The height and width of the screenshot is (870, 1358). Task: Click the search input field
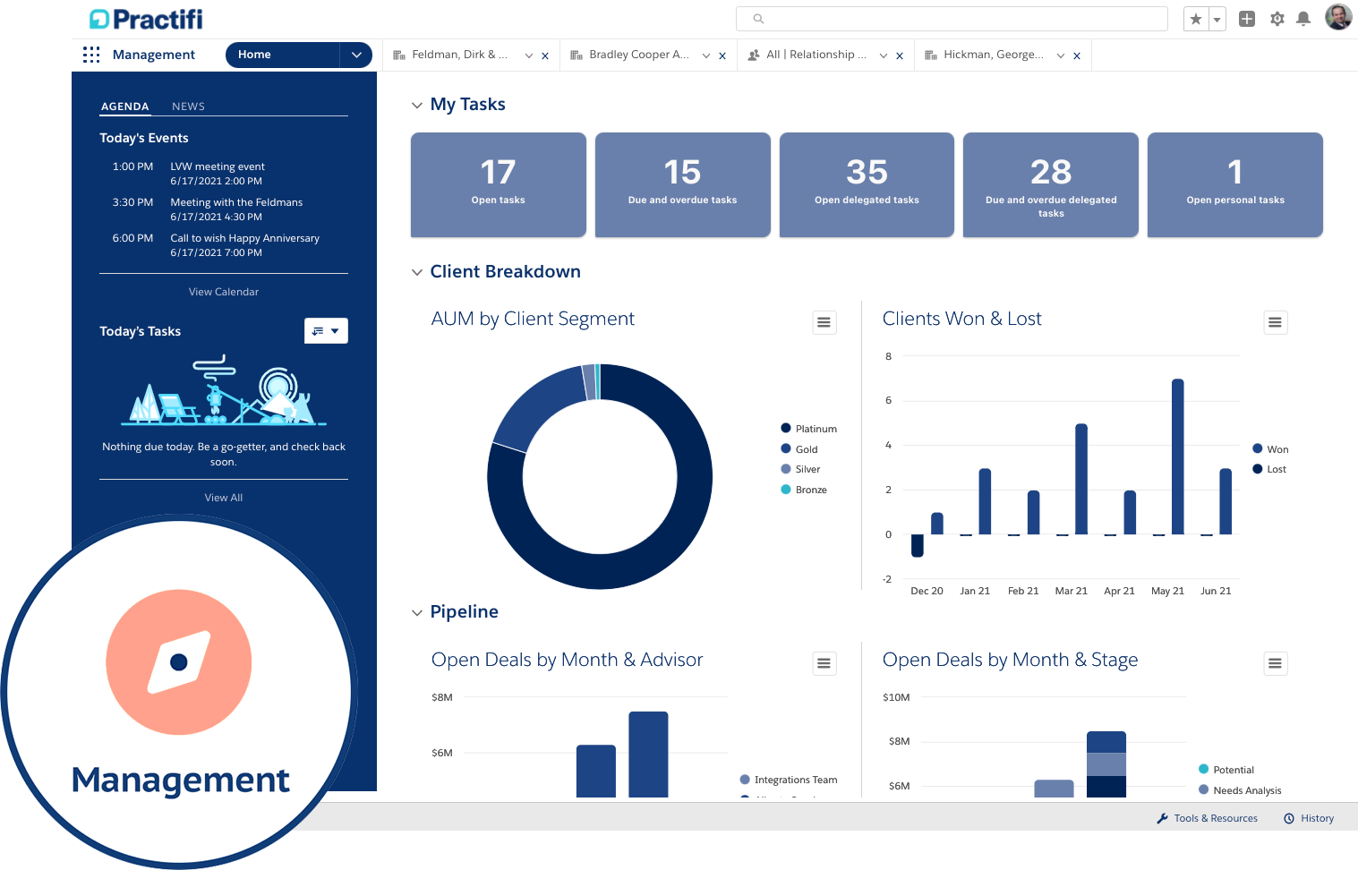951,18
